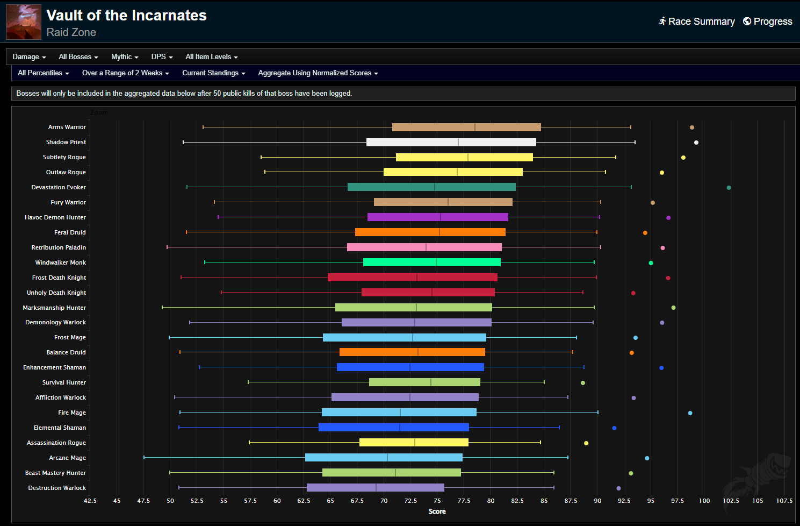
Task: Click the teal Devastation Evoker box plot bar
Action: [431, 187]
